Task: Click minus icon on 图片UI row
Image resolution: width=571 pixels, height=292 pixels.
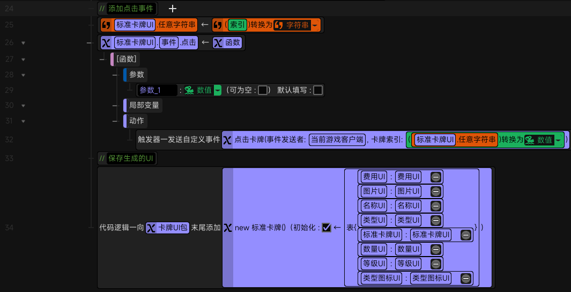Action: coord(436,191)
